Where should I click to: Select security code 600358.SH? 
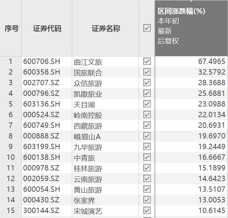coord(42,72)
